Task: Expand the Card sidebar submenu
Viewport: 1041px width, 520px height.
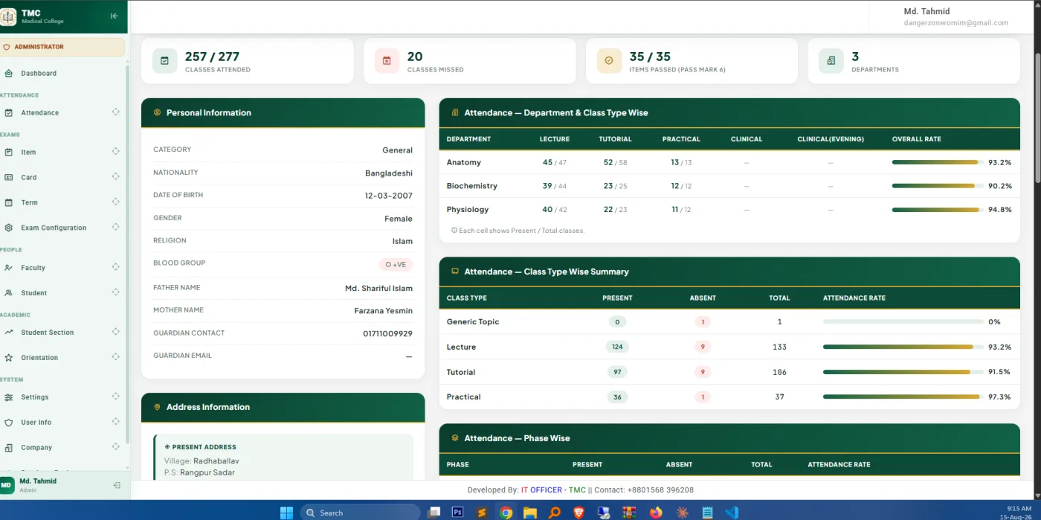Action: 116,177
